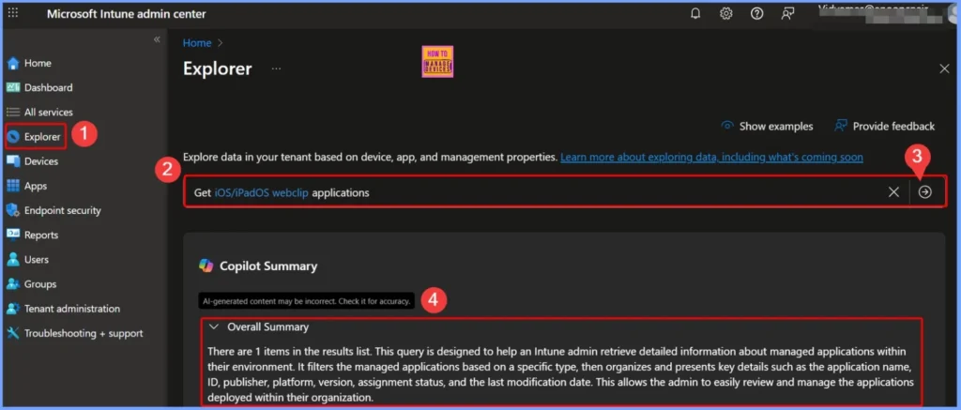Screen dimensions: 961x410
Task: Go to Devices in the sidebar
Action: point(41,161)
